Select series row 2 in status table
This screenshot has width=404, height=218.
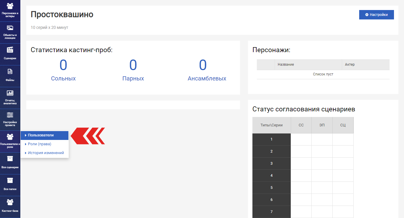click(272, 151)
